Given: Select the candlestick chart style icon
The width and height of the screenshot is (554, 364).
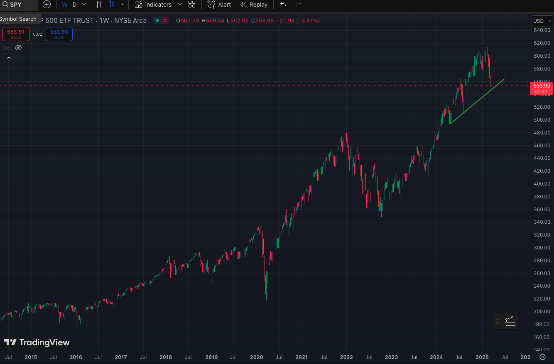Looking at the screenshot, I should click(x=111, y=5).
